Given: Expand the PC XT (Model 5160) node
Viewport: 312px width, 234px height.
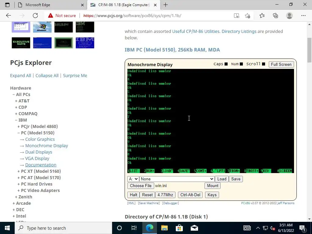Looking at the screenshot, I should coord(19,171).
